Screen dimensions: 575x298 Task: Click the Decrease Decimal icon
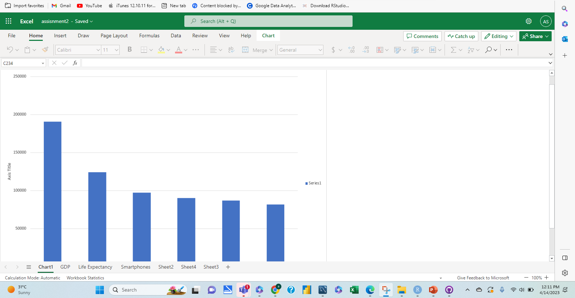365,50
